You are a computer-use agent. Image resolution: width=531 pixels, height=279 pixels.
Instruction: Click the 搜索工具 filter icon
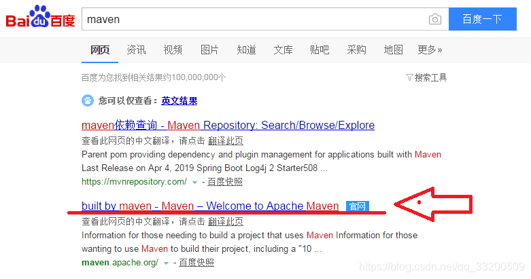[x=409, y=78]
